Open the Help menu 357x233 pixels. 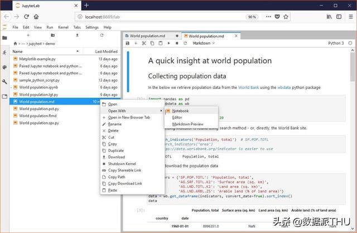coord(108,27)
